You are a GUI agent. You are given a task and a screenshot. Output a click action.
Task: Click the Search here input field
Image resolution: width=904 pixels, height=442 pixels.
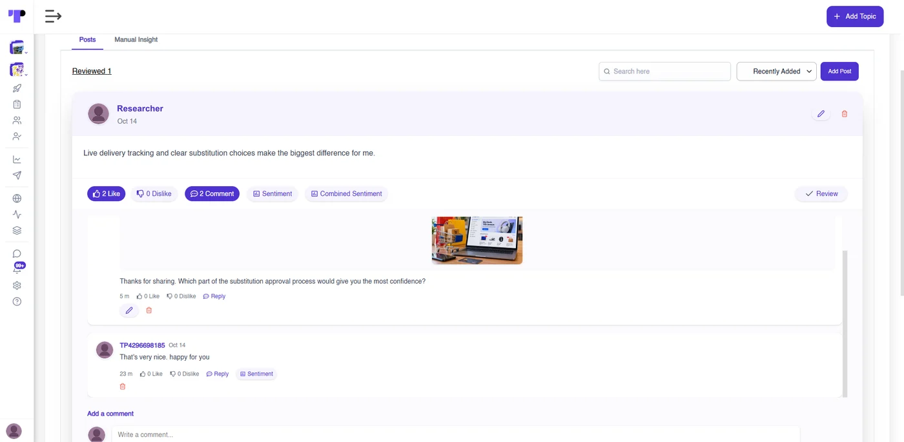(664, 72)
